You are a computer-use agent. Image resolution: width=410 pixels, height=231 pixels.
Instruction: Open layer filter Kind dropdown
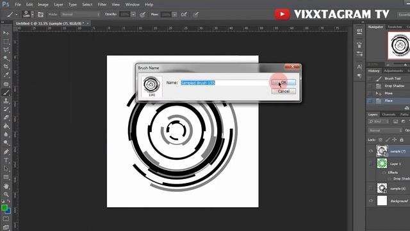pyautogui.click(x=379, y=121)
